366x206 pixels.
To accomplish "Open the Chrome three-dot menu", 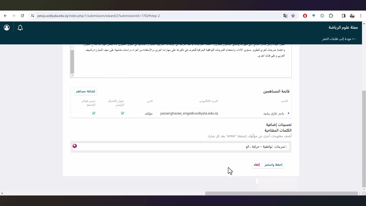I will click(361, 16).
